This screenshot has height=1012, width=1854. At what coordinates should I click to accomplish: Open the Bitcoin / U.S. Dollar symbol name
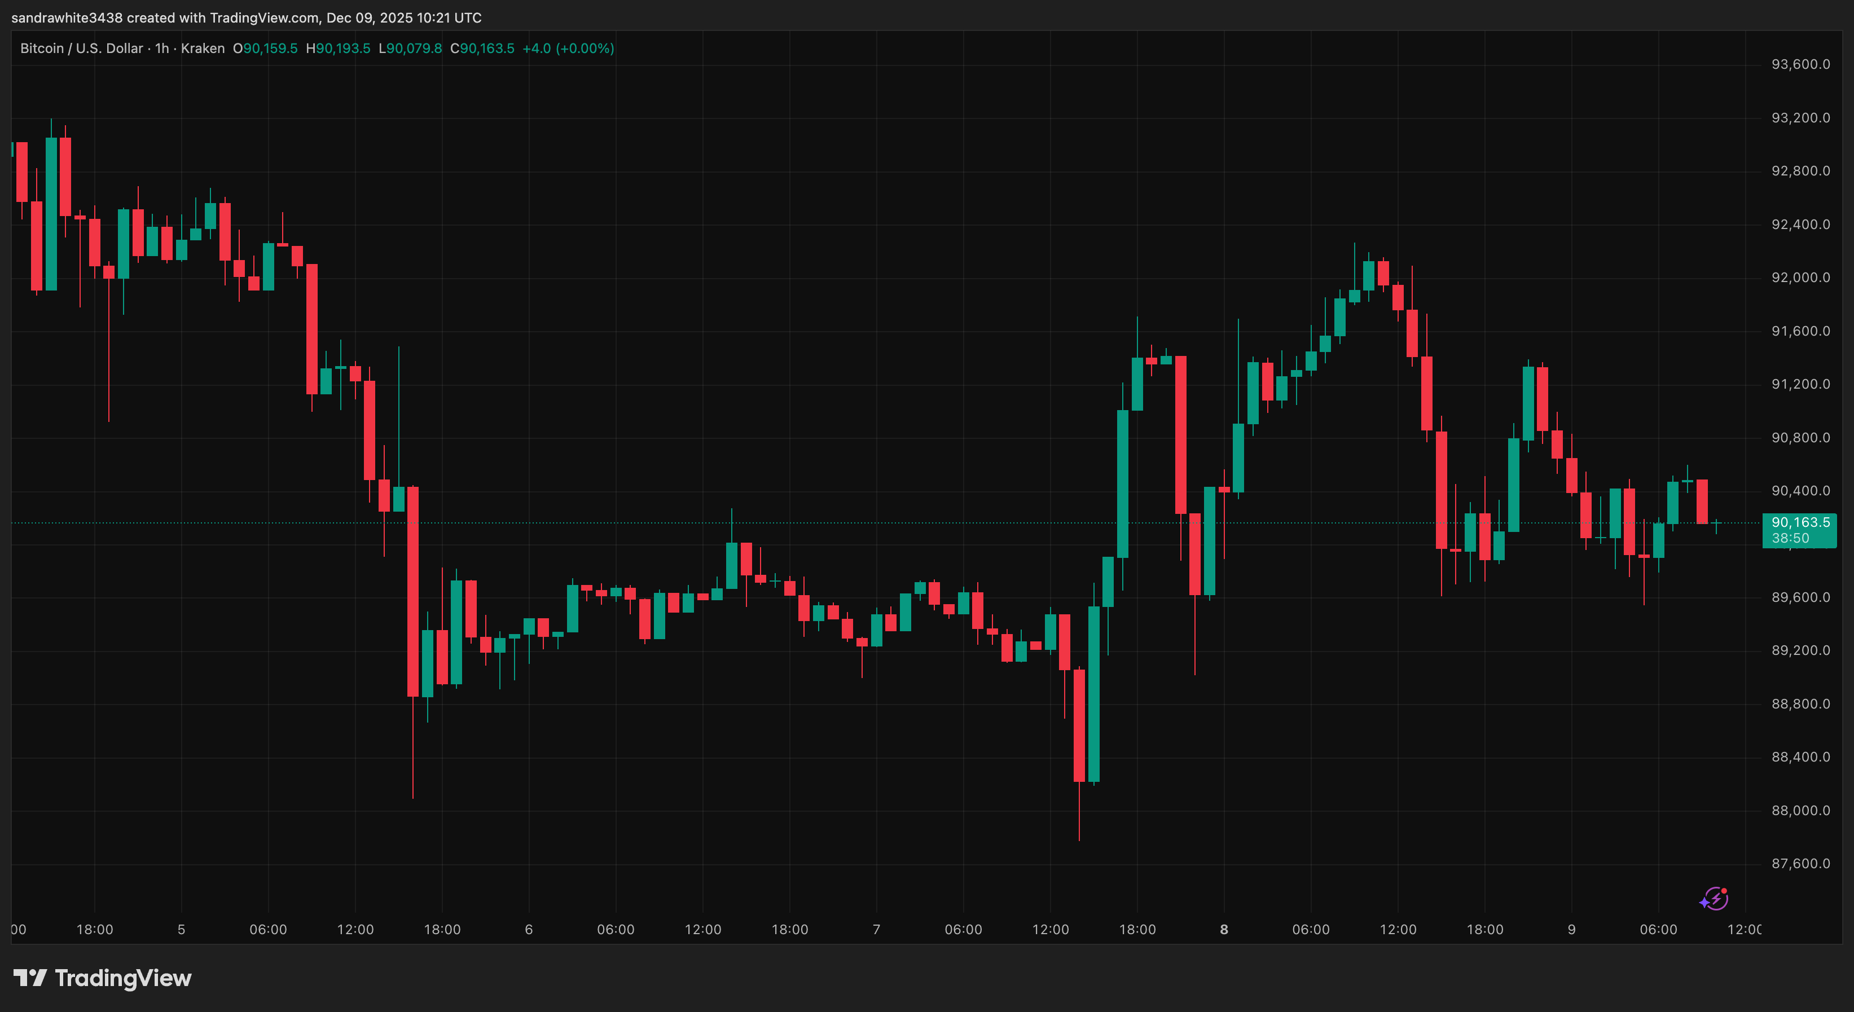click(x=81, y=48)
